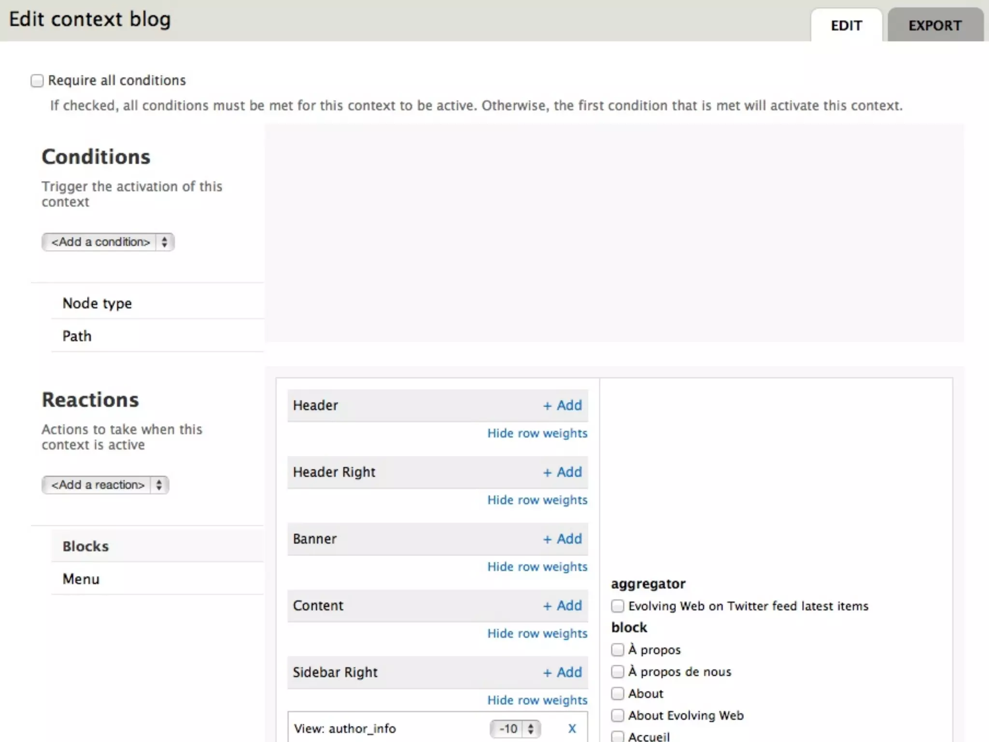Add a block to the Content region
Image resolution: width=989 pixels, height=742 pixels.
tap(563, 605)
